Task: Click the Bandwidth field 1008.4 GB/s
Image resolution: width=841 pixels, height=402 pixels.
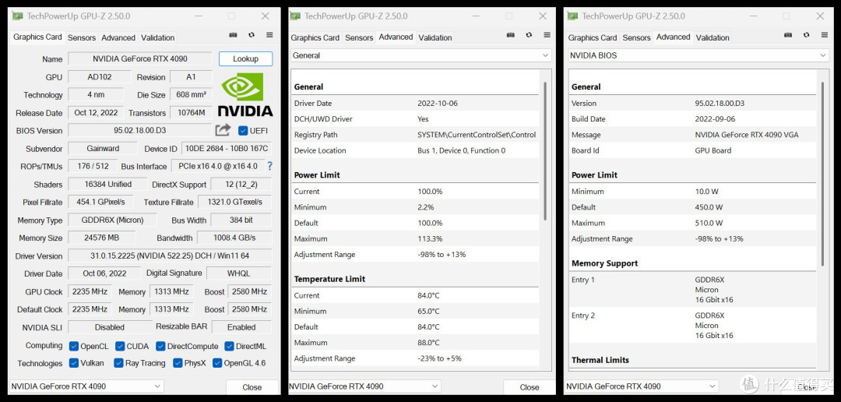Action: point(234,238)
